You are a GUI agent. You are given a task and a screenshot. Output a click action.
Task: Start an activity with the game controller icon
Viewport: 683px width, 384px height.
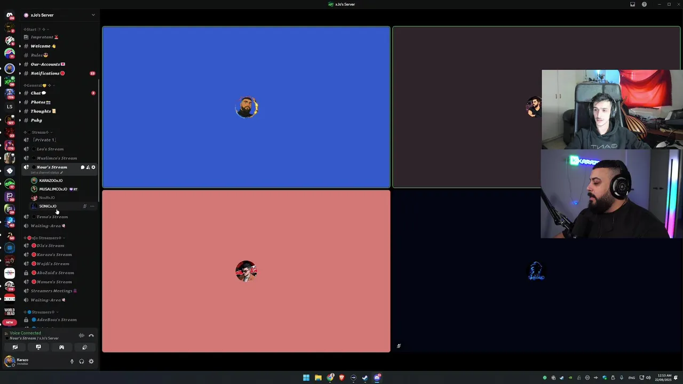pyautogui.click(x=61, y=347)
